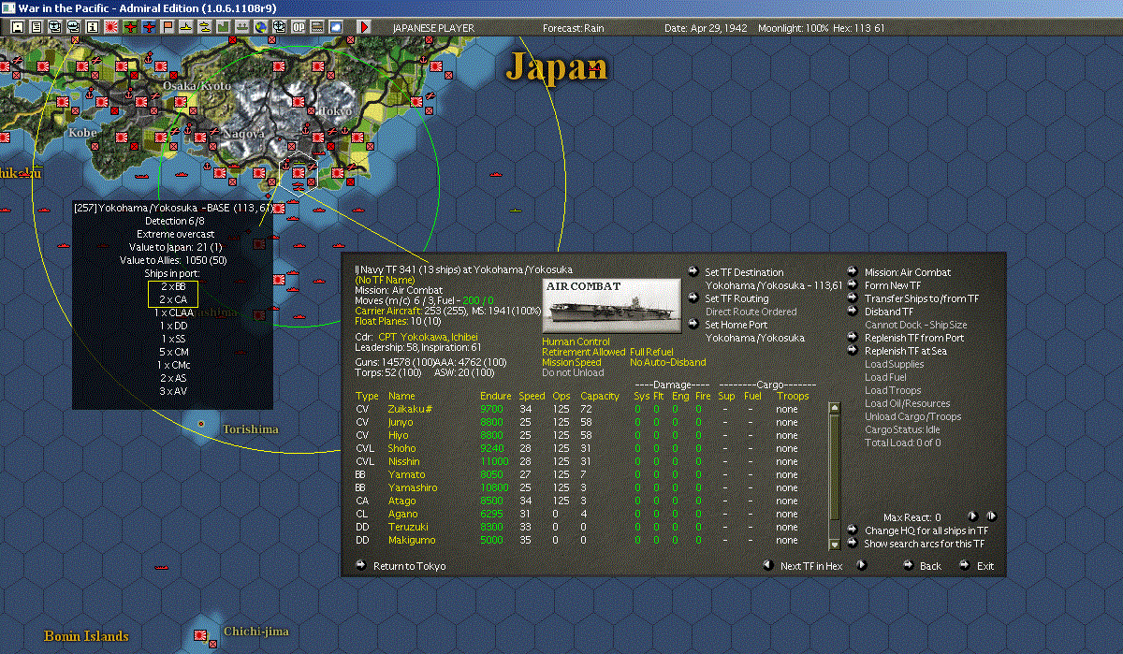Screen dimensions: 1123x654
Task: Select the Torishima base dot on map
Action: coord(200,424)
